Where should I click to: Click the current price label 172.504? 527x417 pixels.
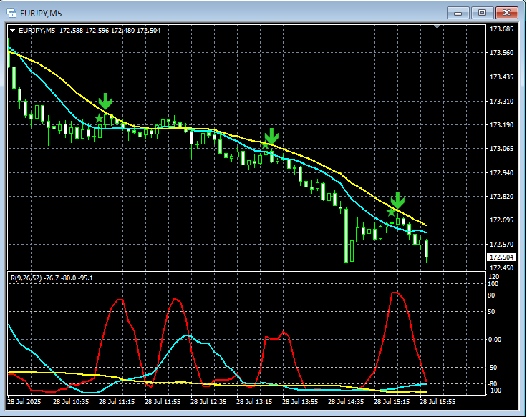tap(501, 257)
